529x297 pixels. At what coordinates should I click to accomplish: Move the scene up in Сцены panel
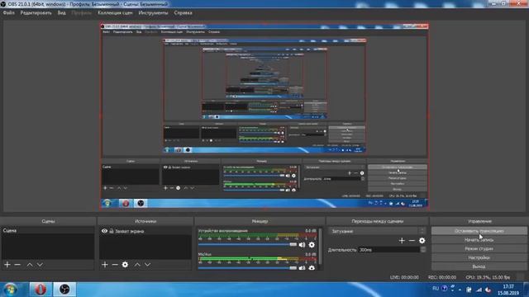pos(30,265)
